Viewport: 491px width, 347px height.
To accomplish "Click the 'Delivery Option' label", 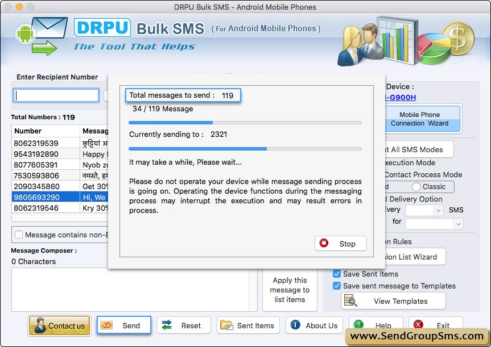I will pos(416,199).
